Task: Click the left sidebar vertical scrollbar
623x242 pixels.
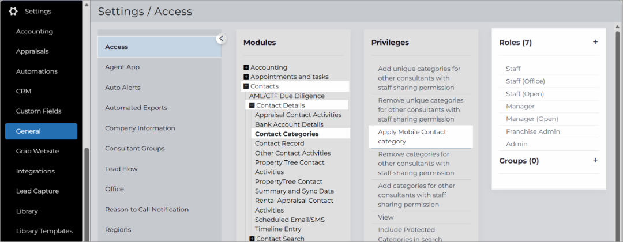Action: coord(87,194)
